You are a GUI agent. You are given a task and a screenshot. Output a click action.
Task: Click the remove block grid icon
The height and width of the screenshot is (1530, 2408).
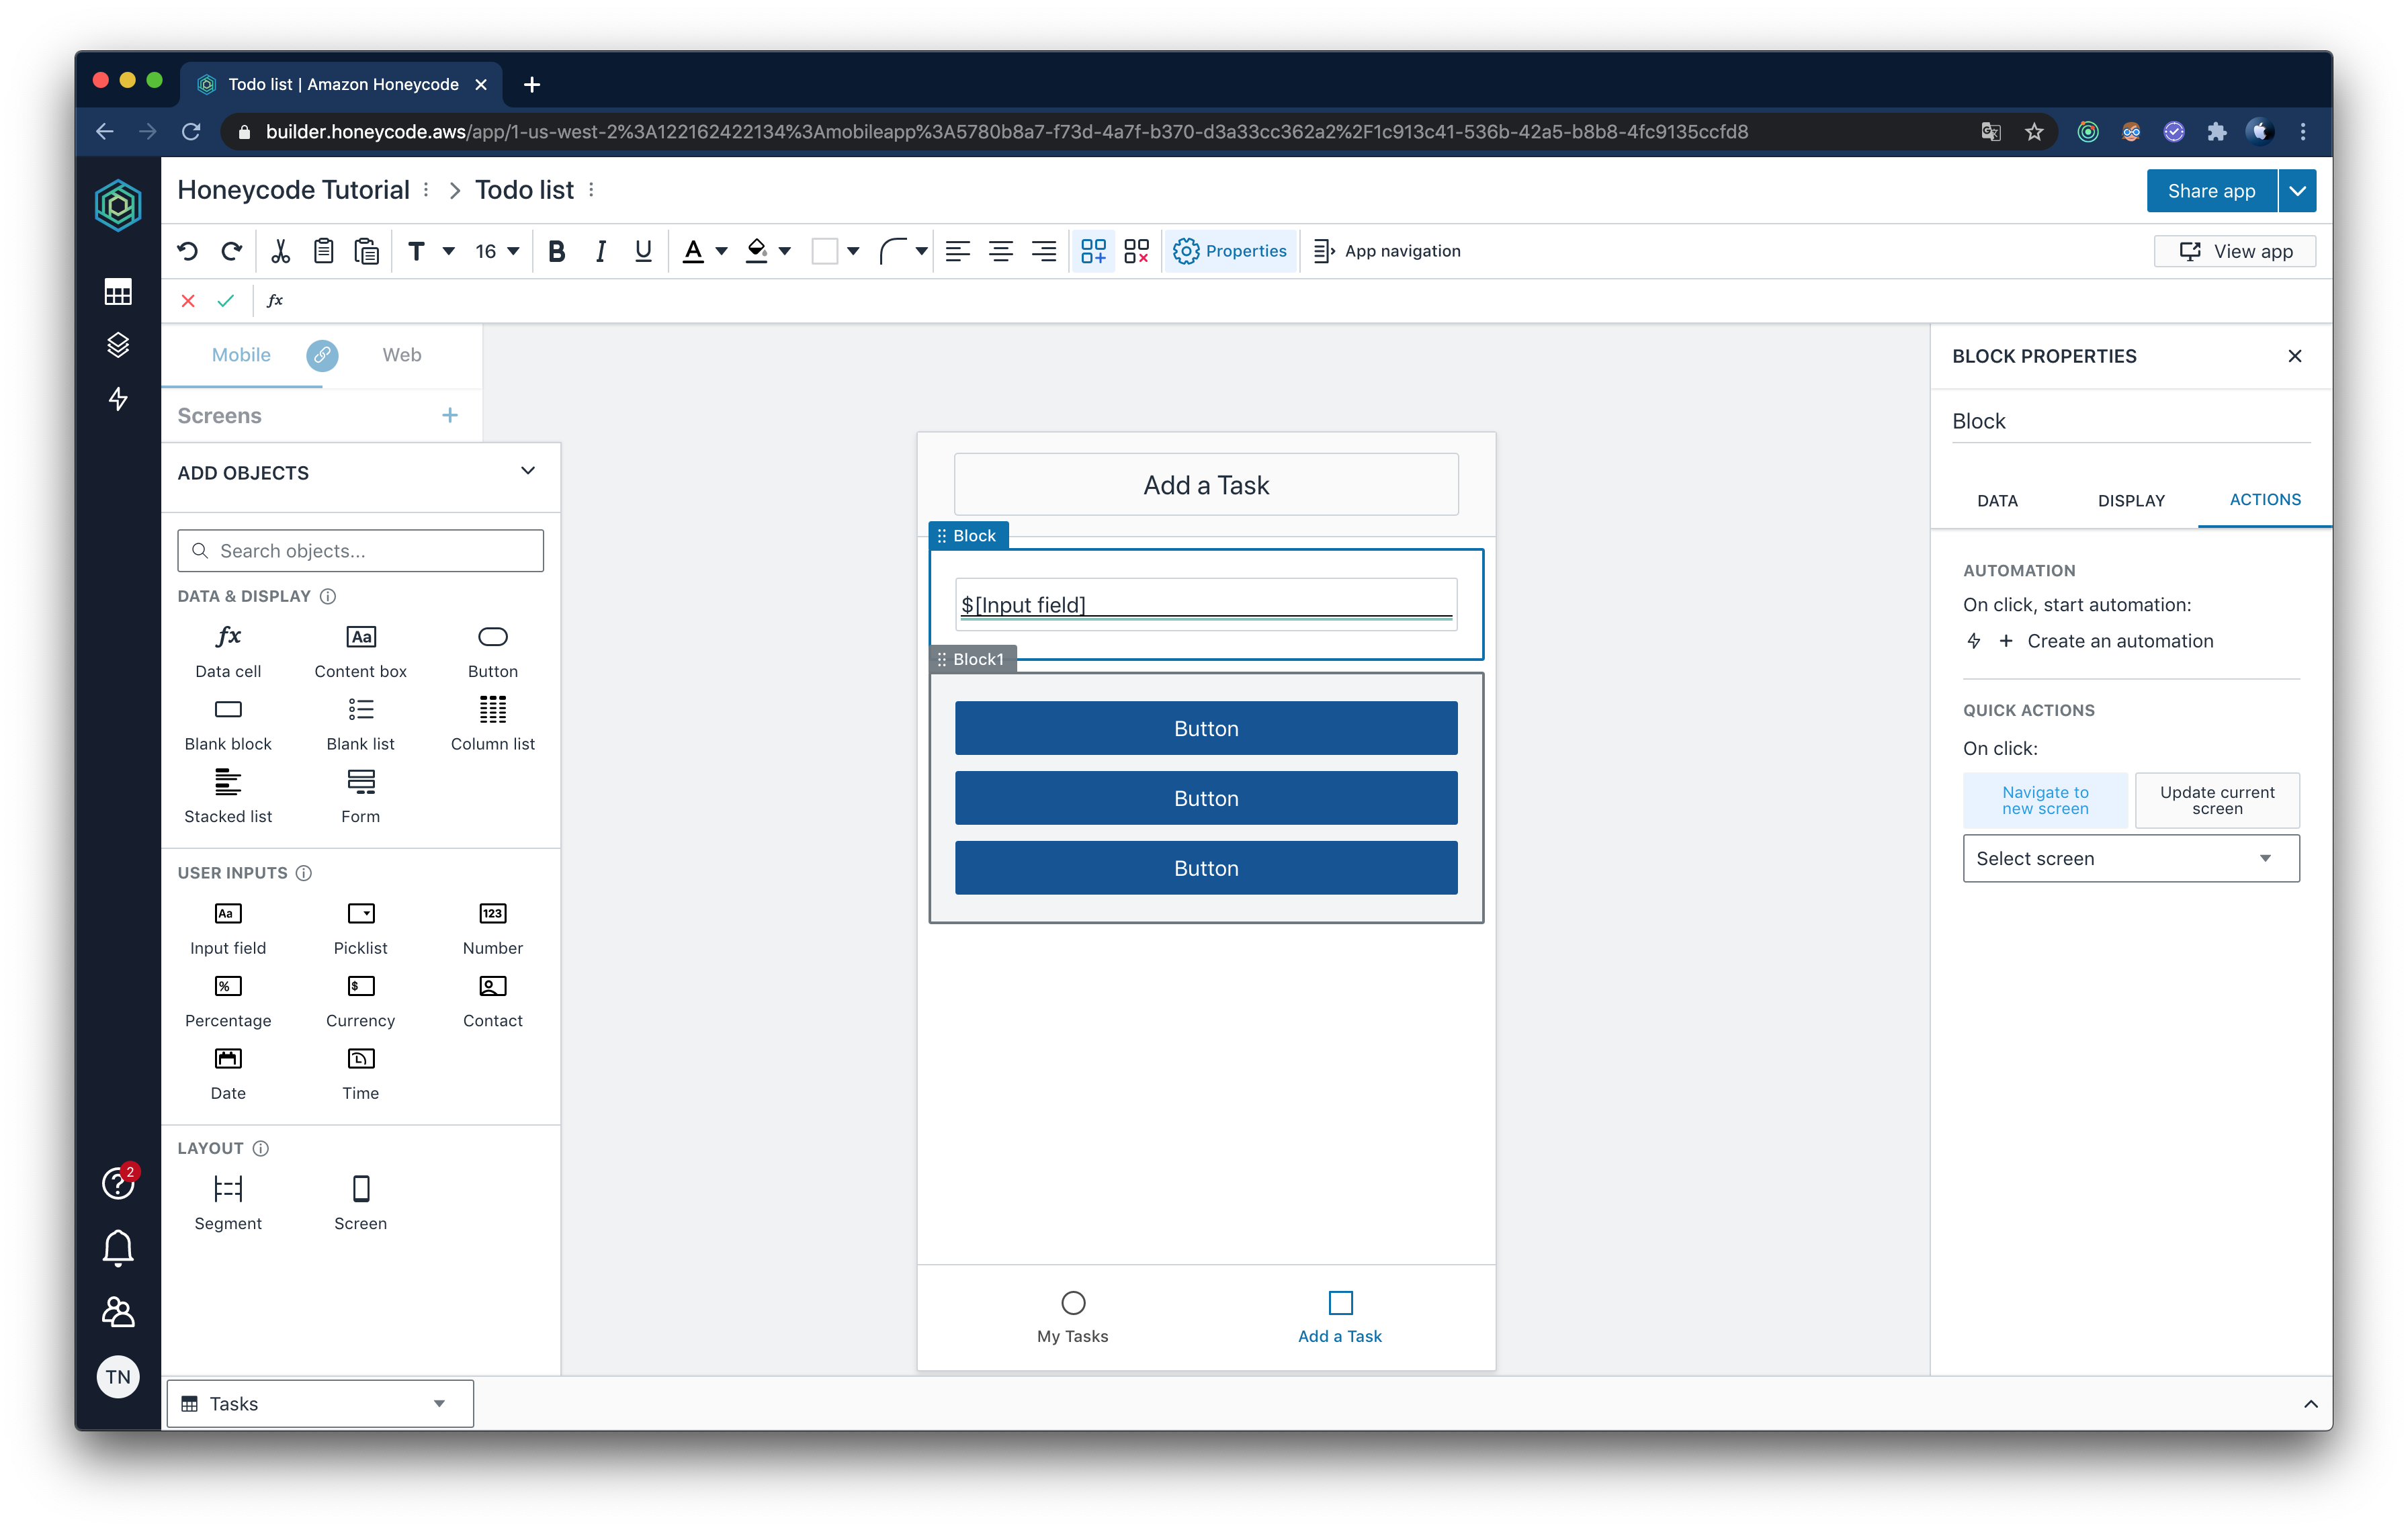(x=1136, y=251)
